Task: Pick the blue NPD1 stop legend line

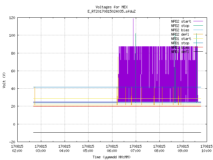Action: pyautogui.click(x=198, y=43)
